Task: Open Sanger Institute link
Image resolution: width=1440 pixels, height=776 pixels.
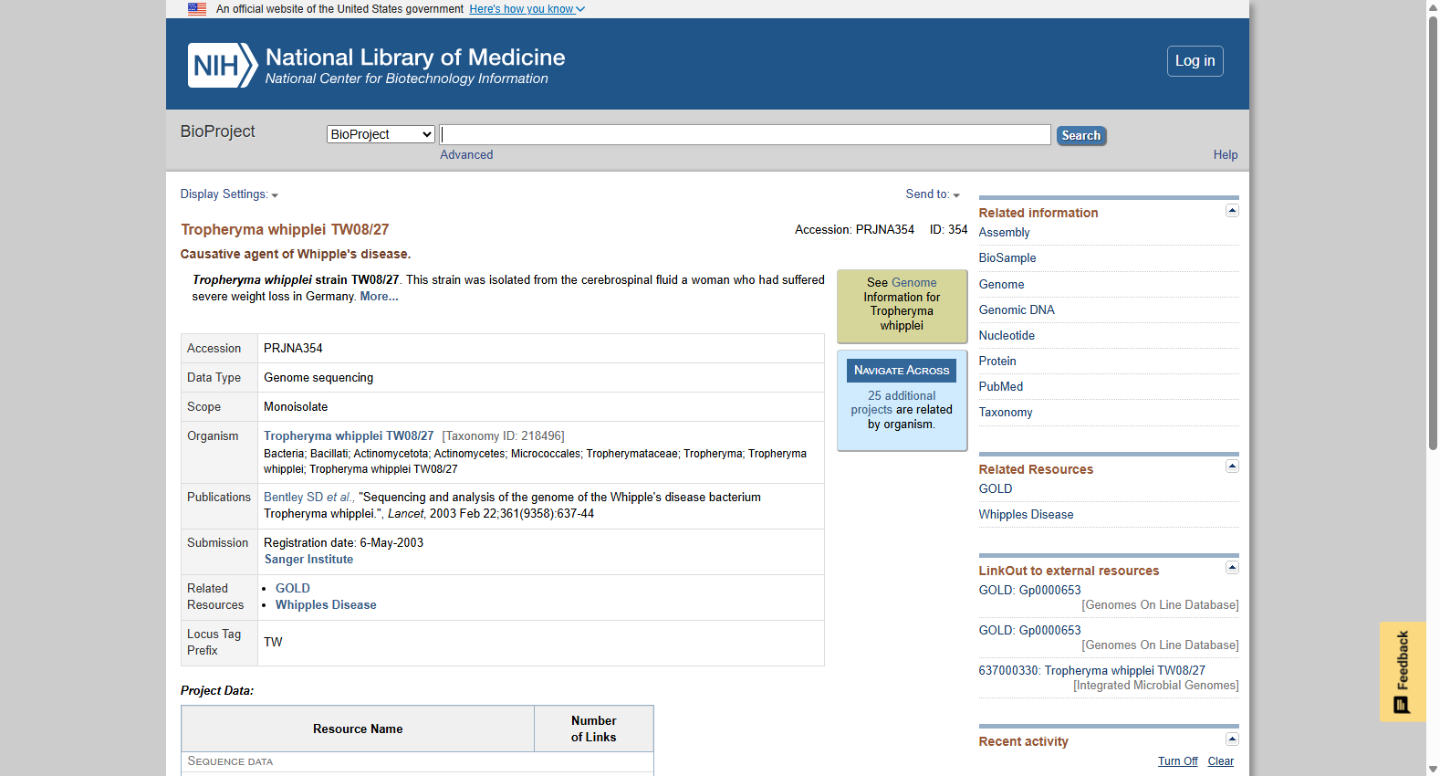Action: click(x=308, y=560)
